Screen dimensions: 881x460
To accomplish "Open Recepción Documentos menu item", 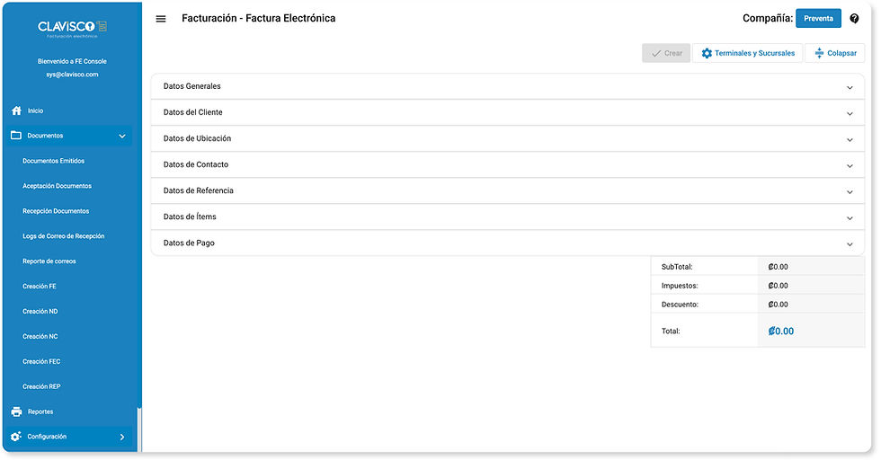I will (56, 211).
